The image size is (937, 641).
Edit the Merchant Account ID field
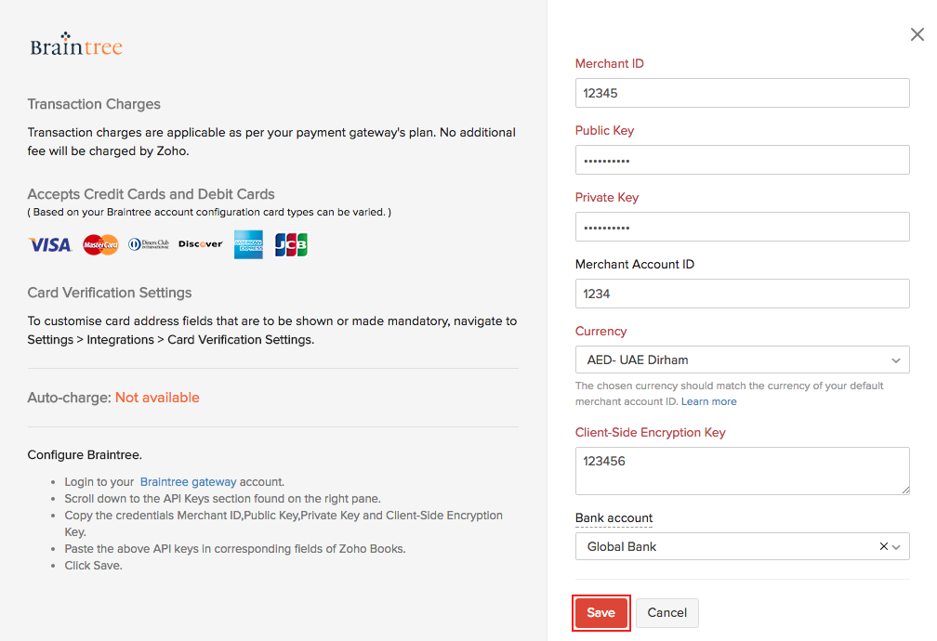point(742,294)
